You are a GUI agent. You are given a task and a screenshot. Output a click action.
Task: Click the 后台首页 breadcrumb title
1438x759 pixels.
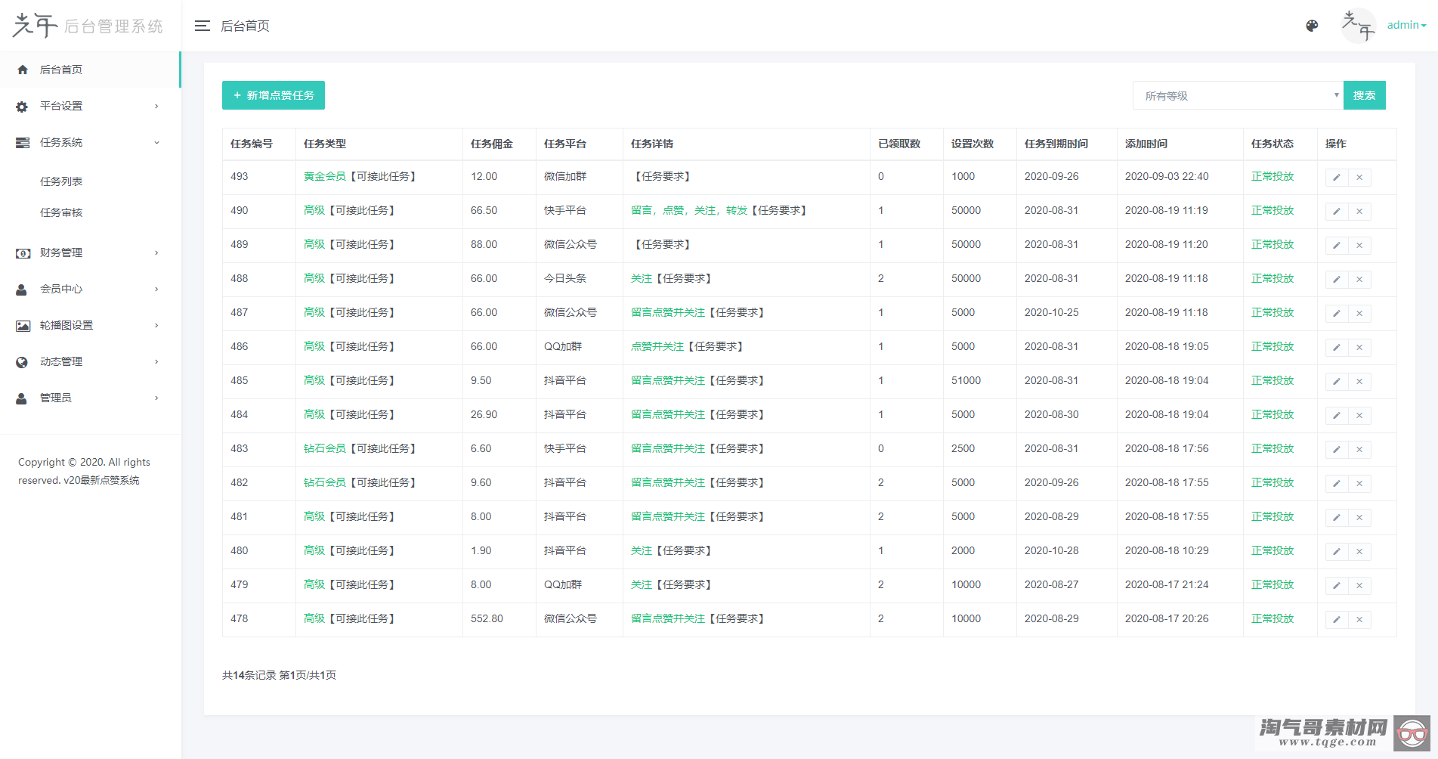click(245, 26)
